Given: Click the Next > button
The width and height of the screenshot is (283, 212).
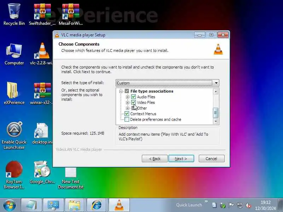Looking at the screenshot, I should click(x=181, y=159).
